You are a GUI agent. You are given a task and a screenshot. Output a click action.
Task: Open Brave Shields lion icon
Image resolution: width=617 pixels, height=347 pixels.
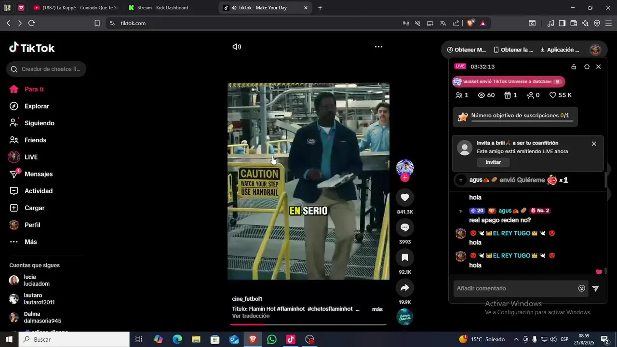click(470, 23)
